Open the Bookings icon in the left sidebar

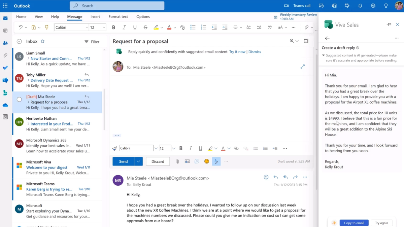click(5, 92)
